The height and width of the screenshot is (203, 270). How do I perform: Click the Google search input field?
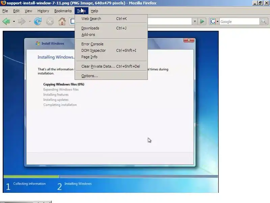[x=239, y=22]
